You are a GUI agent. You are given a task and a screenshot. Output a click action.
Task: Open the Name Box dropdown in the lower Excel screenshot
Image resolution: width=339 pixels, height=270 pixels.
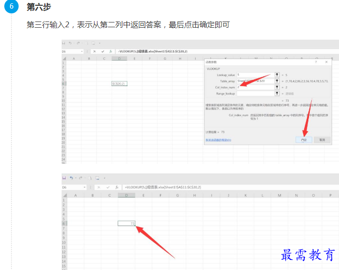pos(85,187)
